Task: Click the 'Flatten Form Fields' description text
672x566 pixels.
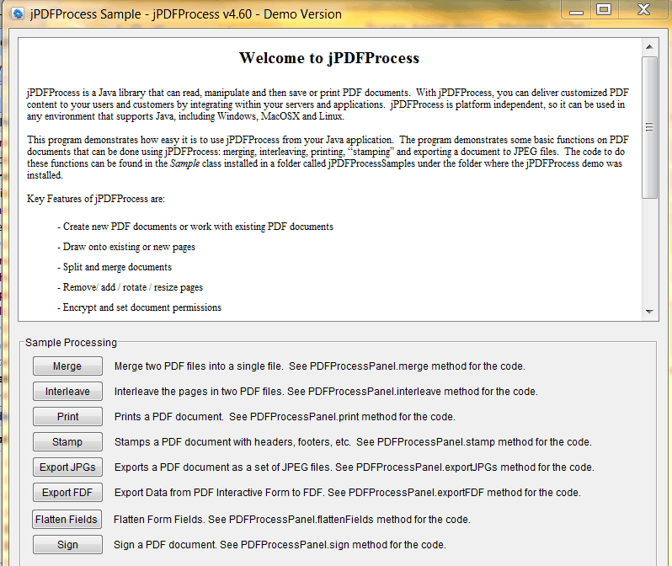Action: coord(292,520)
